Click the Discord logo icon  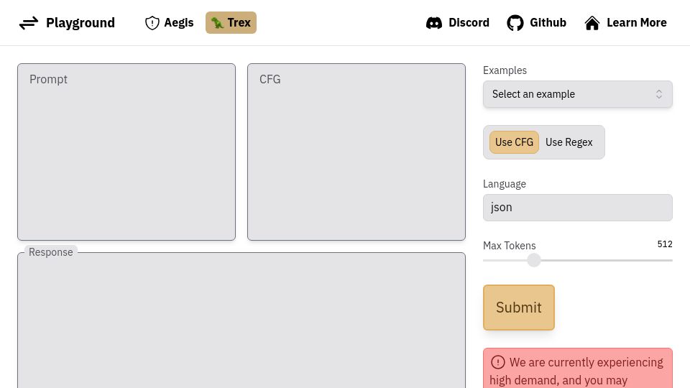tap(434, 23)
